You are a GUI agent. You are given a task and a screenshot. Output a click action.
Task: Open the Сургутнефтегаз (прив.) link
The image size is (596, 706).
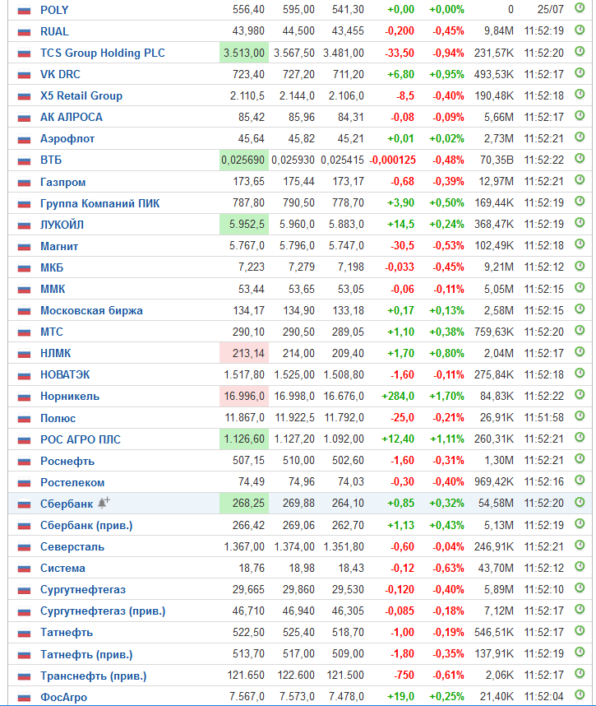pos(103,611)
